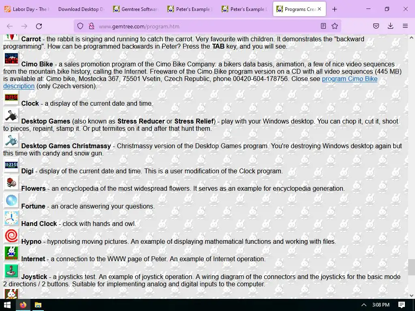The height and width of the screenshot is (311, 415).
Task: Click 'Desktop Games Christmassy' bold title
Action: 66,146
